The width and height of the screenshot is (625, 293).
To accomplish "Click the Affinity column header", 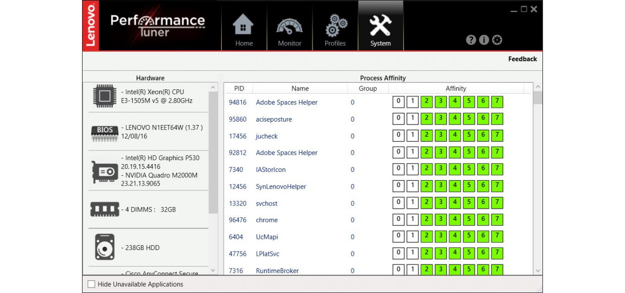I will [x=456, y=88].
